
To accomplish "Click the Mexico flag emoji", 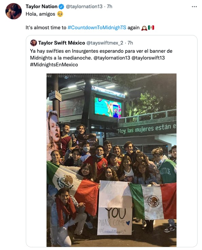I will click(151, 28).
